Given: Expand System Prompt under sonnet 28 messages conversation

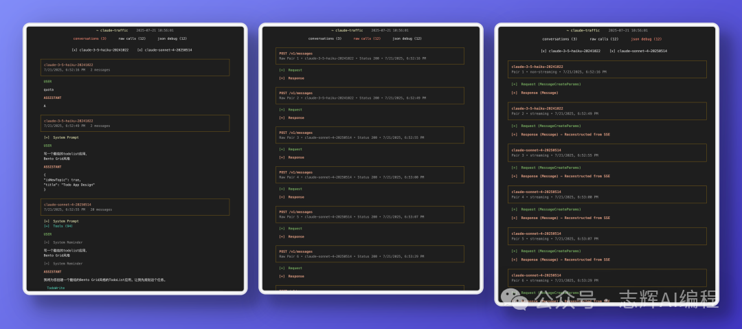Looking at the screenshot, I should (x=61, y=221).
